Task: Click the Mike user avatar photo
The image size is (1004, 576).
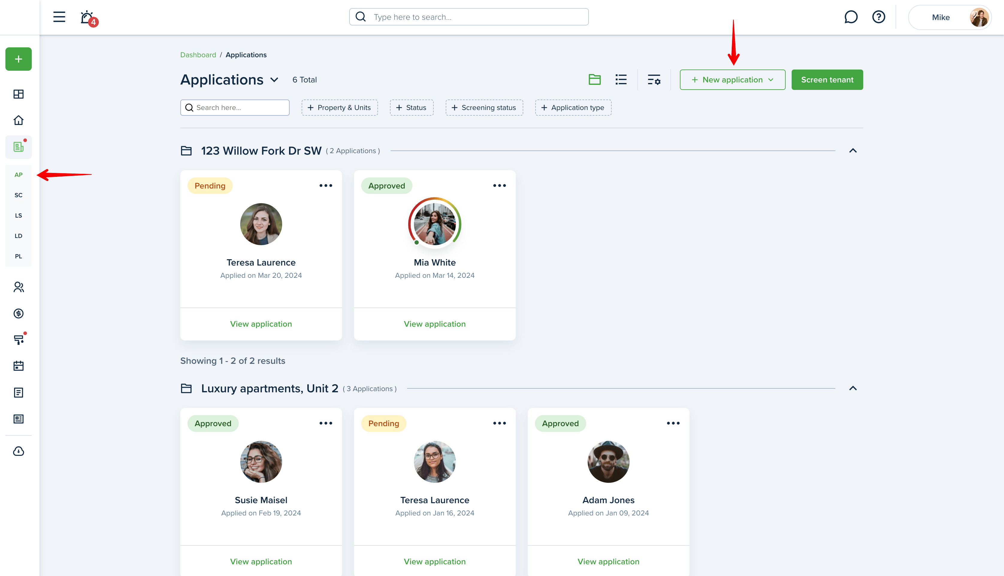Action: 979,17
